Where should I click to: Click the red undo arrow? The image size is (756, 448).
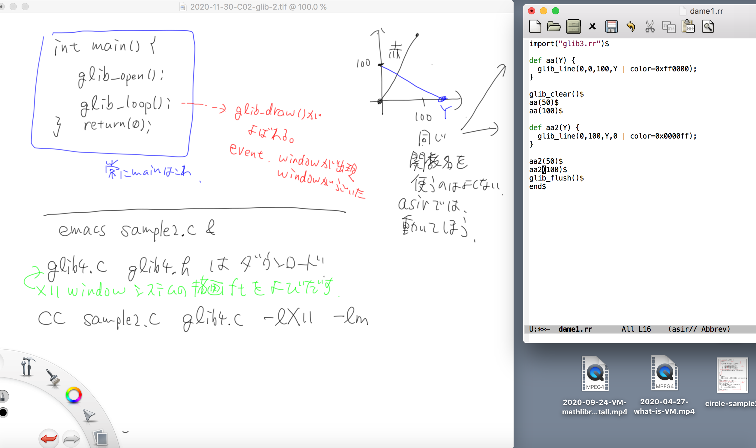pos(49,438)
